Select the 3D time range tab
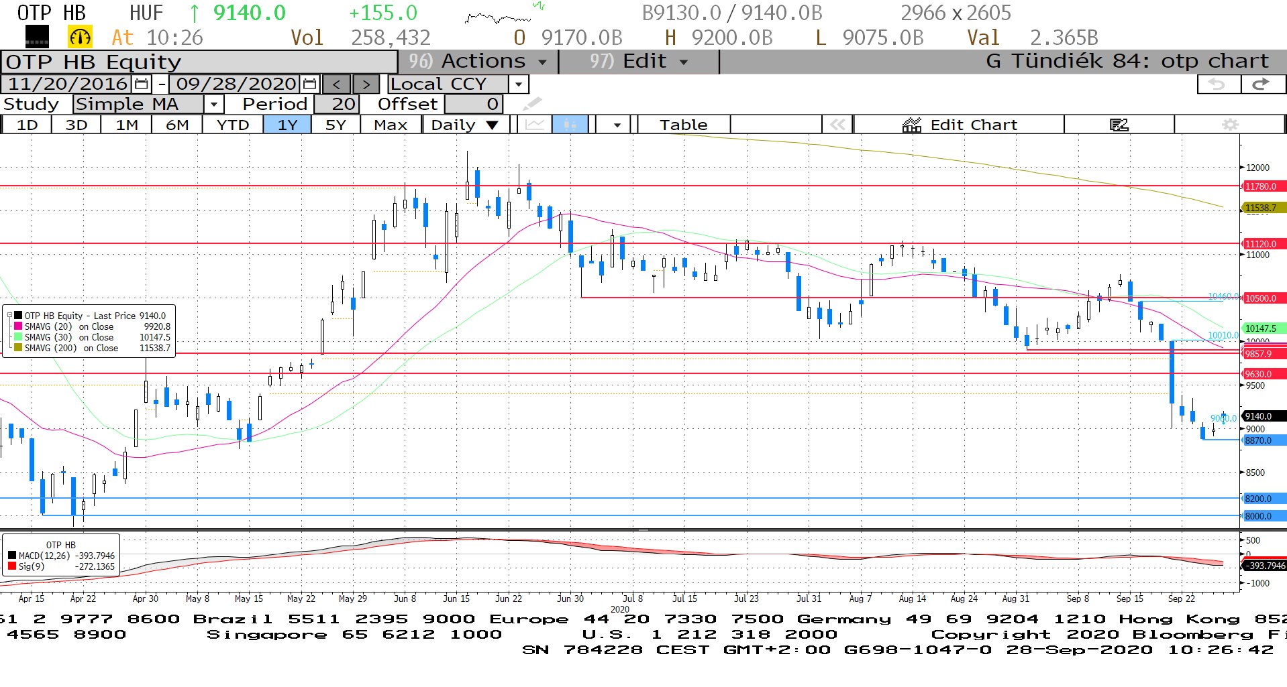 click(x=76, y=125)
